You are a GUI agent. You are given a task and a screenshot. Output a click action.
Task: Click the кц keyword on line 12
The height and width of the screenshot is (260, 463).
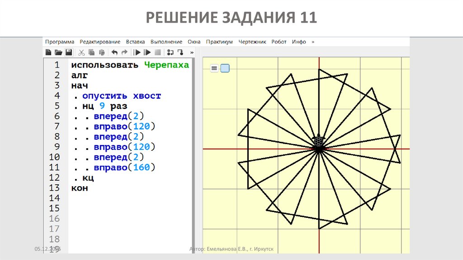[x=88, y=178]
